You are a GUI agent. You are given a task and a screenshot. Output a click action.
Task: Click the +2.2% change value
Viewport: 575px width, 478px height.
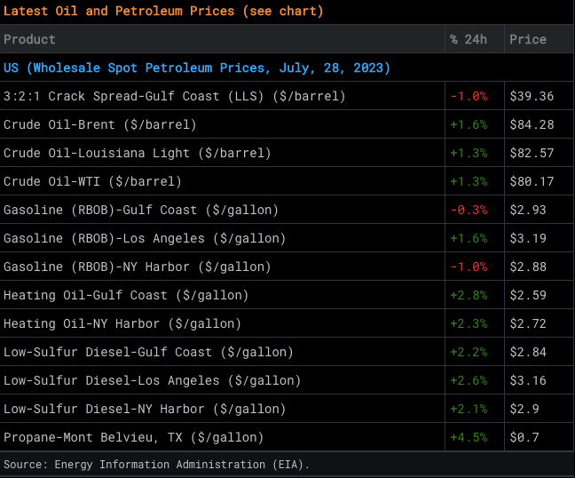point(469,353)
